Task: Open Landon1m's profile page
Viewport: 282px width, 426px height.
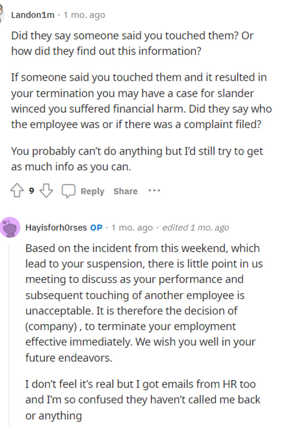Action: coord(33,15)
